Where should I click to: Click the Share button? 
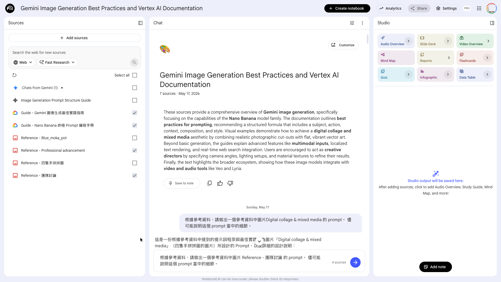tap(419, 8)
